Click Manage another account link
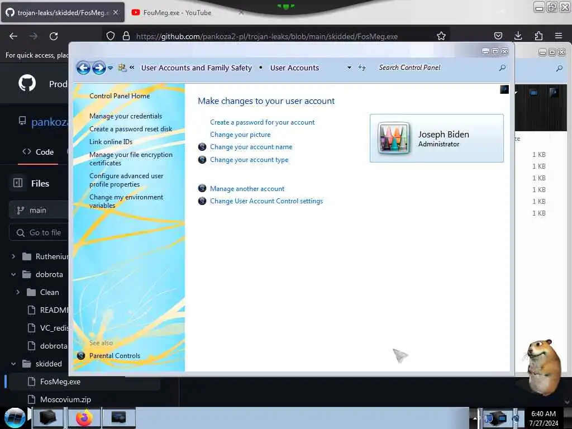 [247, 189]
